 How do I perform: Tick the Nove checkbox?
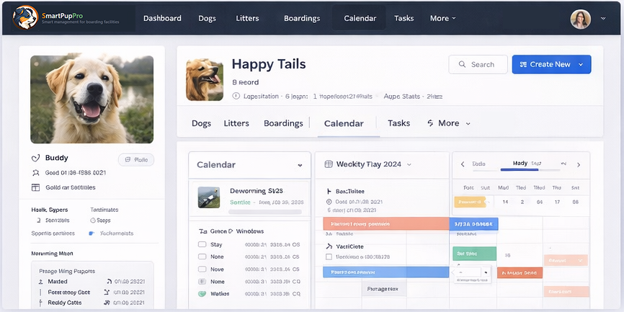click(x=202, y=269)
